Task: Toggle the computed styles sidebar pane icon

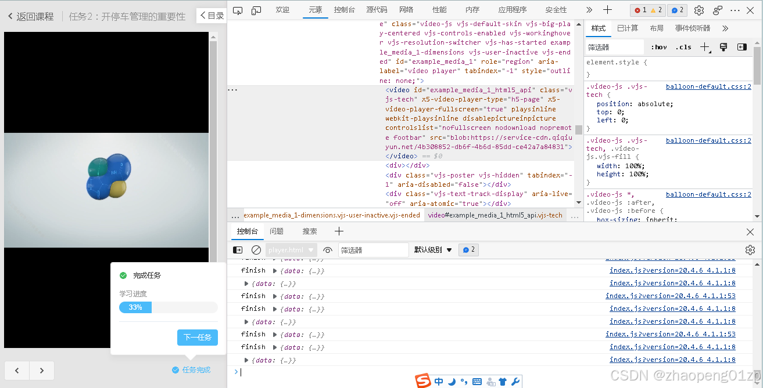Action: point(742,47)
